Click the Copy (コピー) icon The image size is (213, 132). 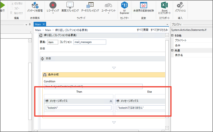(x=12, y=8)
